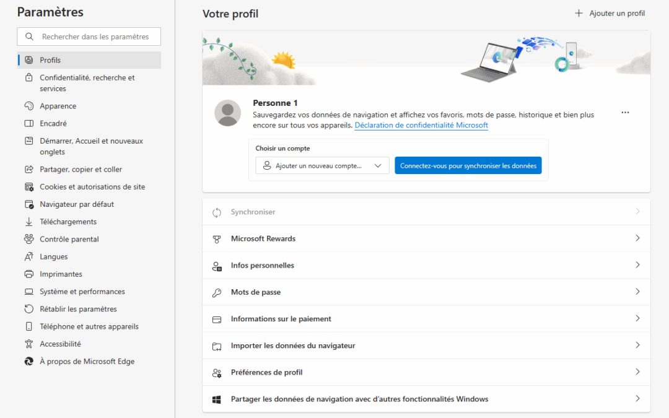Click Connectez-vous pour synchroniser les données button
Image resolution: width=669 pixels, height=418 pixels.
click(468, 165)
